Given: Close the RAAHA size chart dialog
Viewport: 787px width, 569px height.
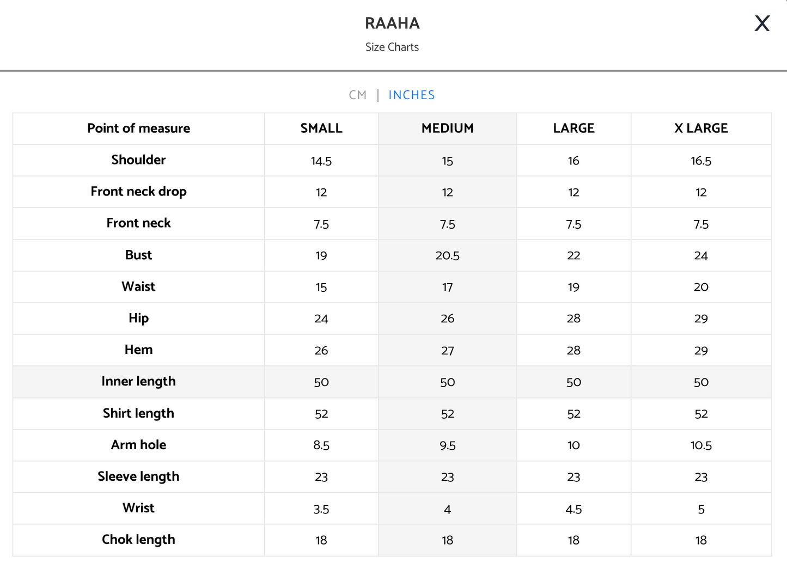Looking at the screenshot, I should (x=762, y=23).
